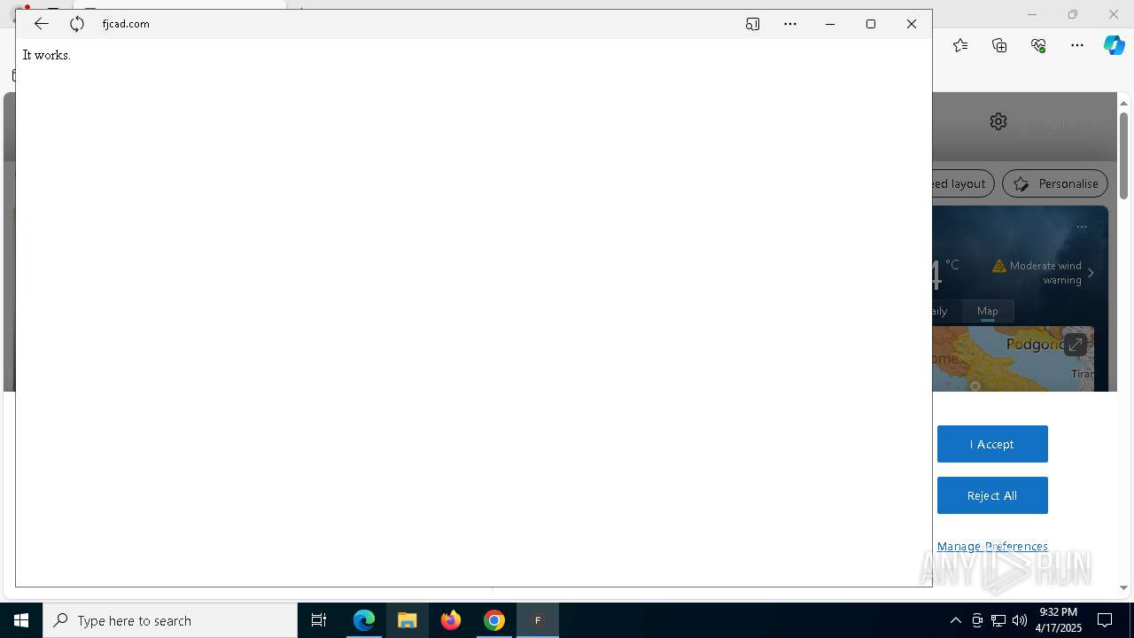
Task: Open Edge browser essentials icon
Action: (x=1038, y=45)
